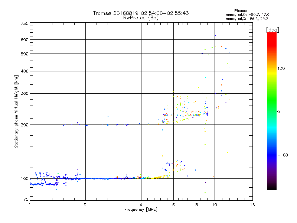Image resolution: width=297 pixels, height=223 pixels.
Task: Click the x-axis value '2'
Action: pyautogui.click(x=85, y=205)
